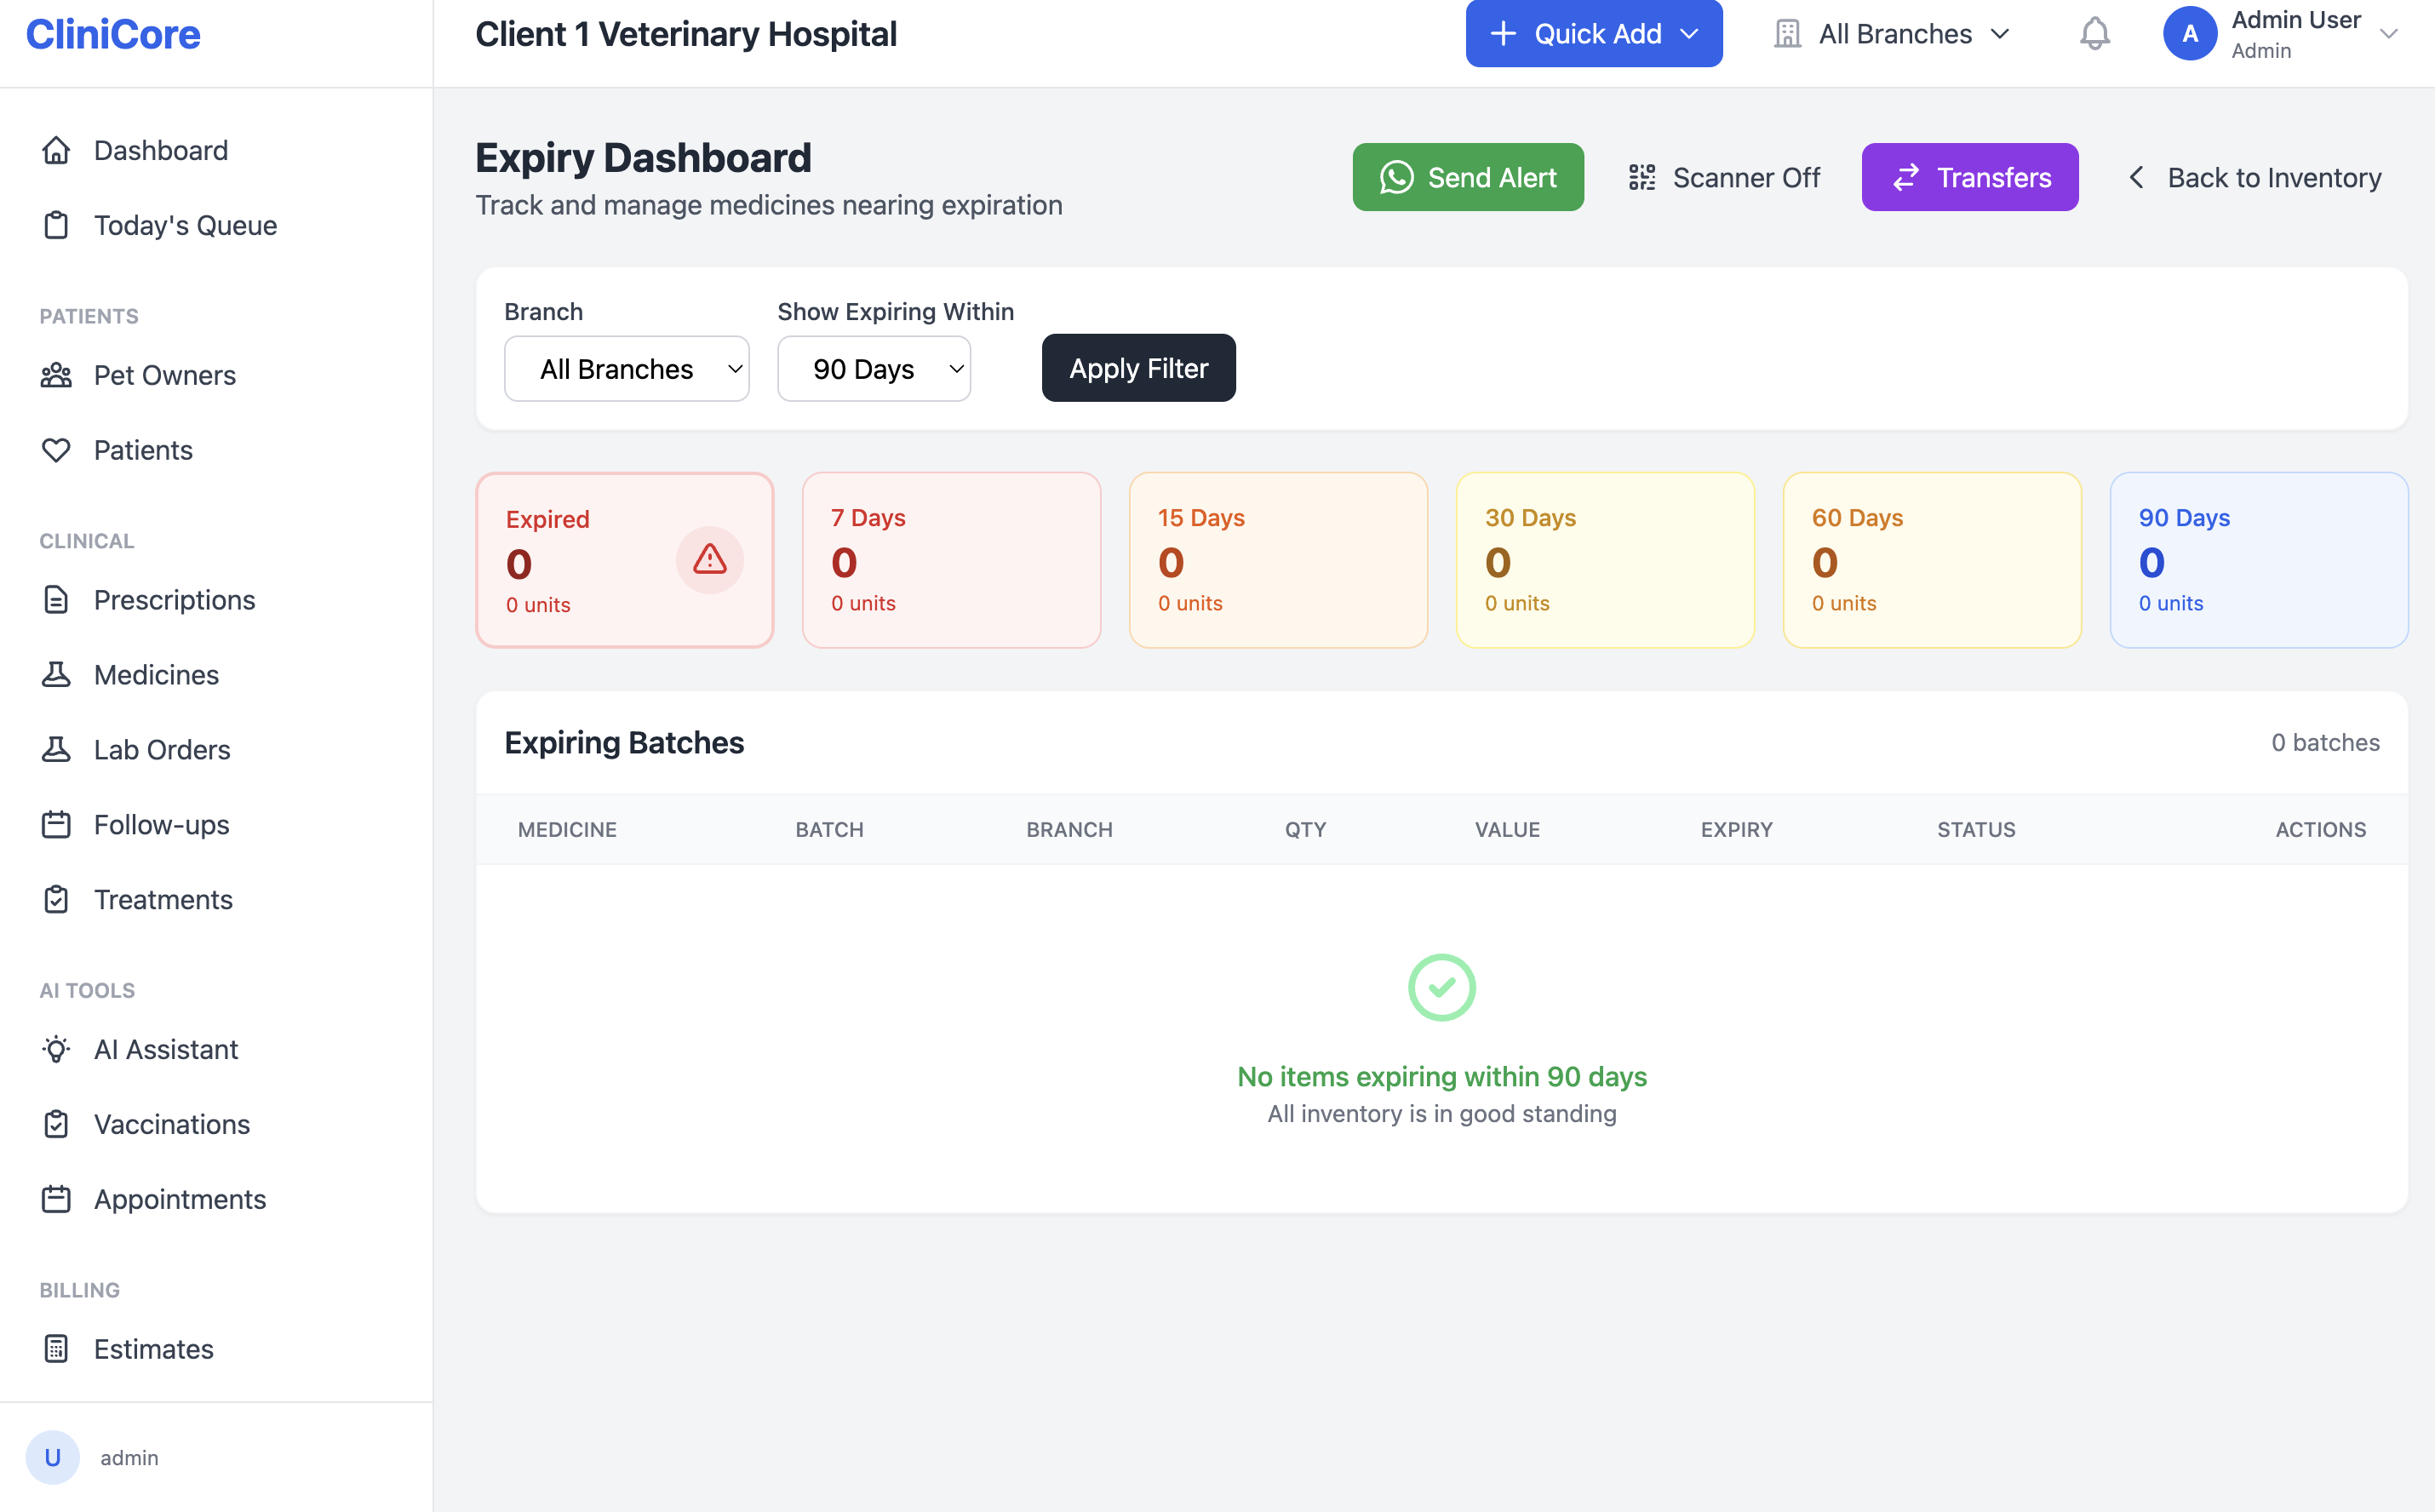Image resolution: width=2435 pixels, height=1512 pixels.
Task: View Prescriptions from the sidebar
Action: tap(174, 599)
